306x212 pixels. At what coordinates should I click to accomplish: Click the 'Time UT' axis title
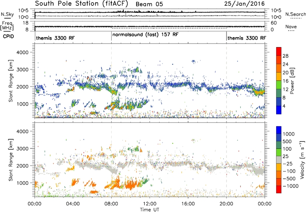[150, 210]
